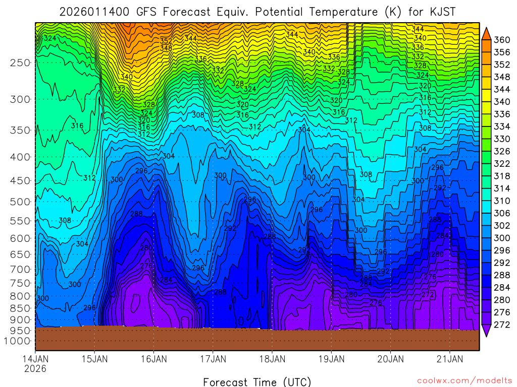Viewport: 517px width, 387px height.
Task: Select the 318 value on the colorbar
Action: click(502, 176)
